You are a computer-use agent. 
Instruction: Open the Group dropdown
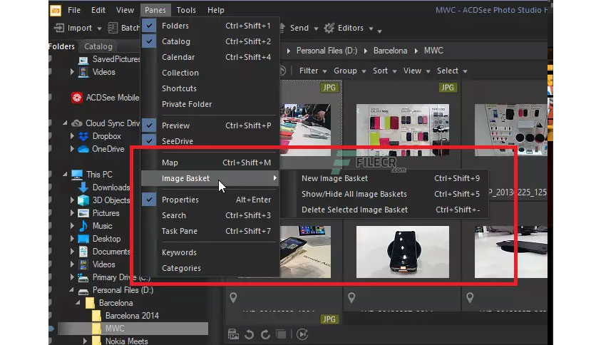(349, 71)
